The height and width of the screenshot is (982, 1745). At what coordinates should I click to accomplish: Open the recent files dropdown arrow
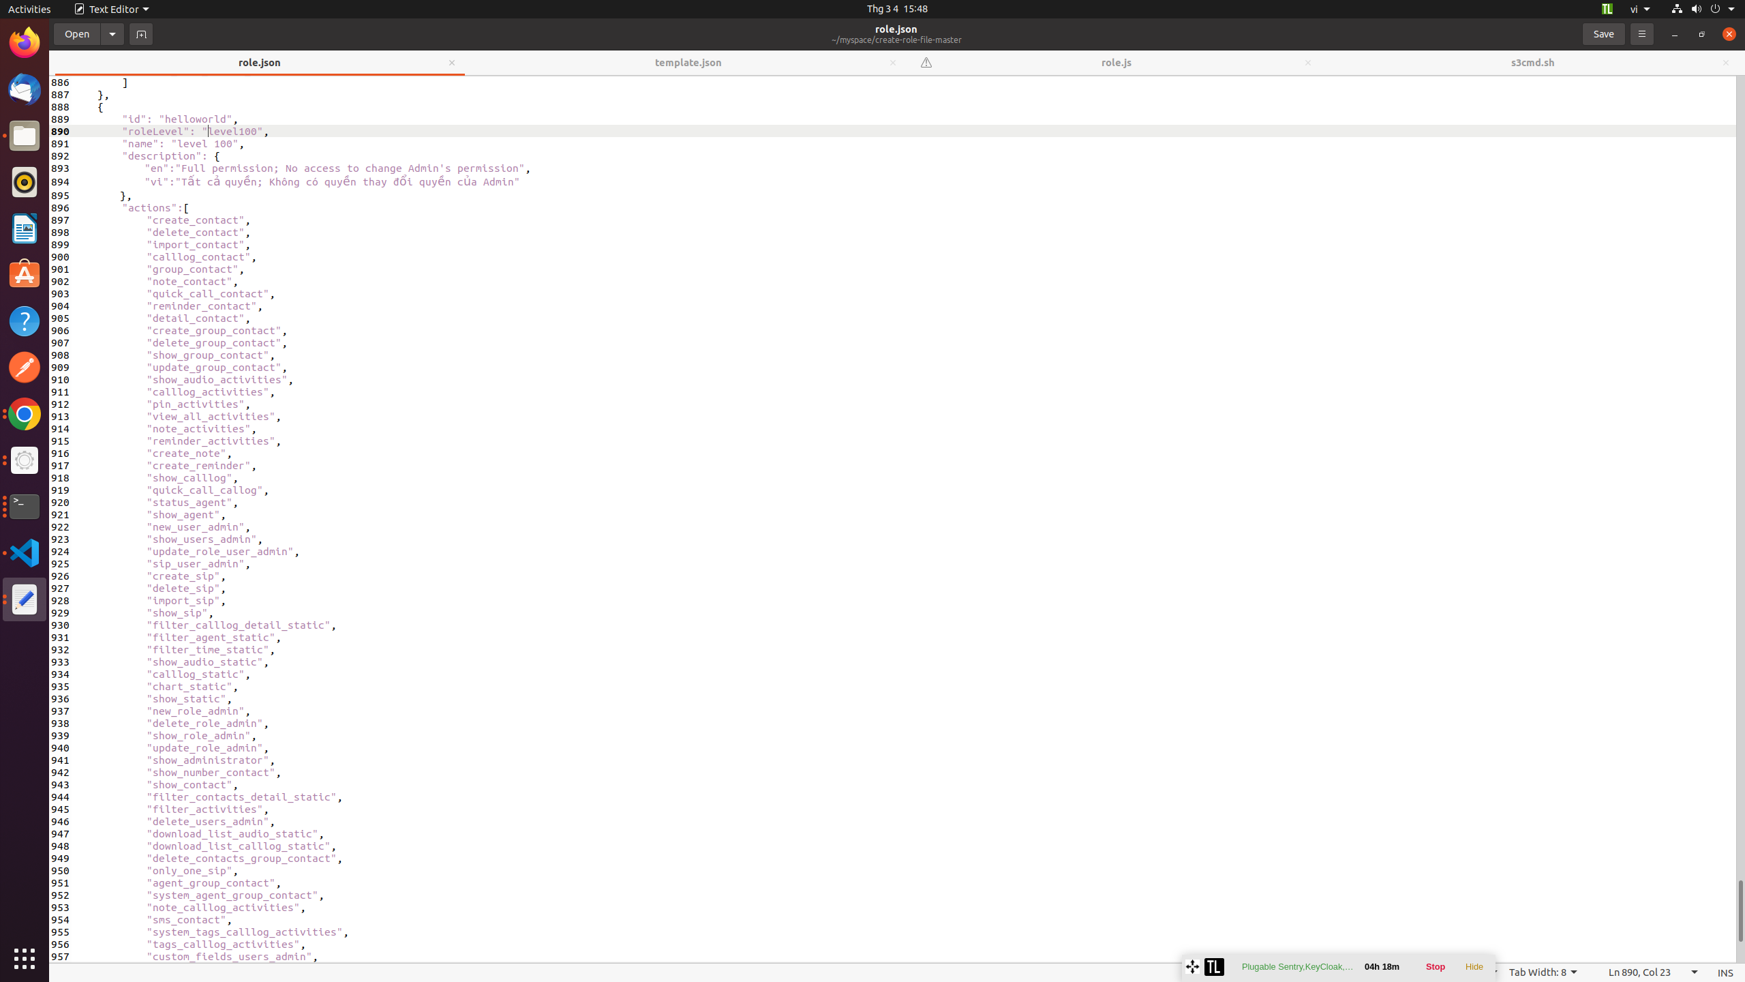(112, 34)
